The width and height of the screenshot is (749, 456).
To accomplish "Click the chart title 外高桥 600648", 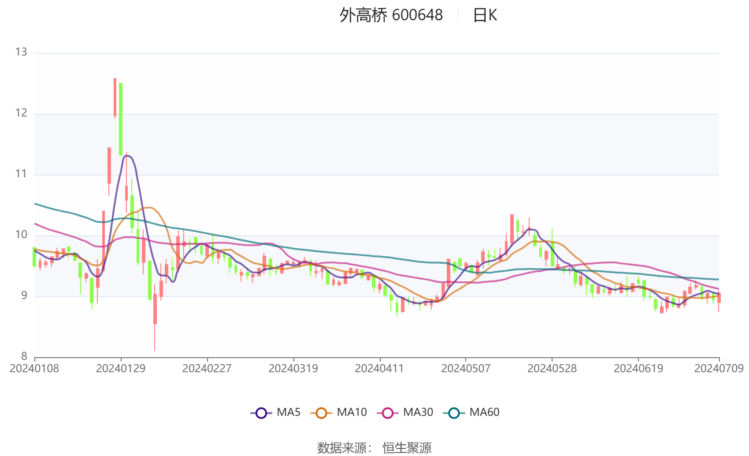I will (391, 15).
